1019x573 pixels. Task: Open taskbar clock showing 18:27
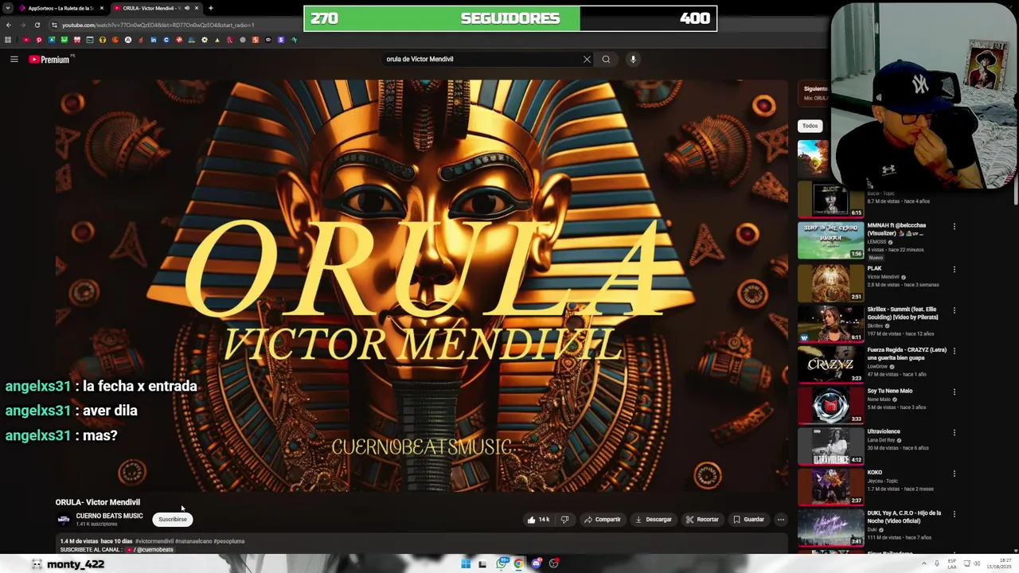pyautogui.click(x=998, y=564)
